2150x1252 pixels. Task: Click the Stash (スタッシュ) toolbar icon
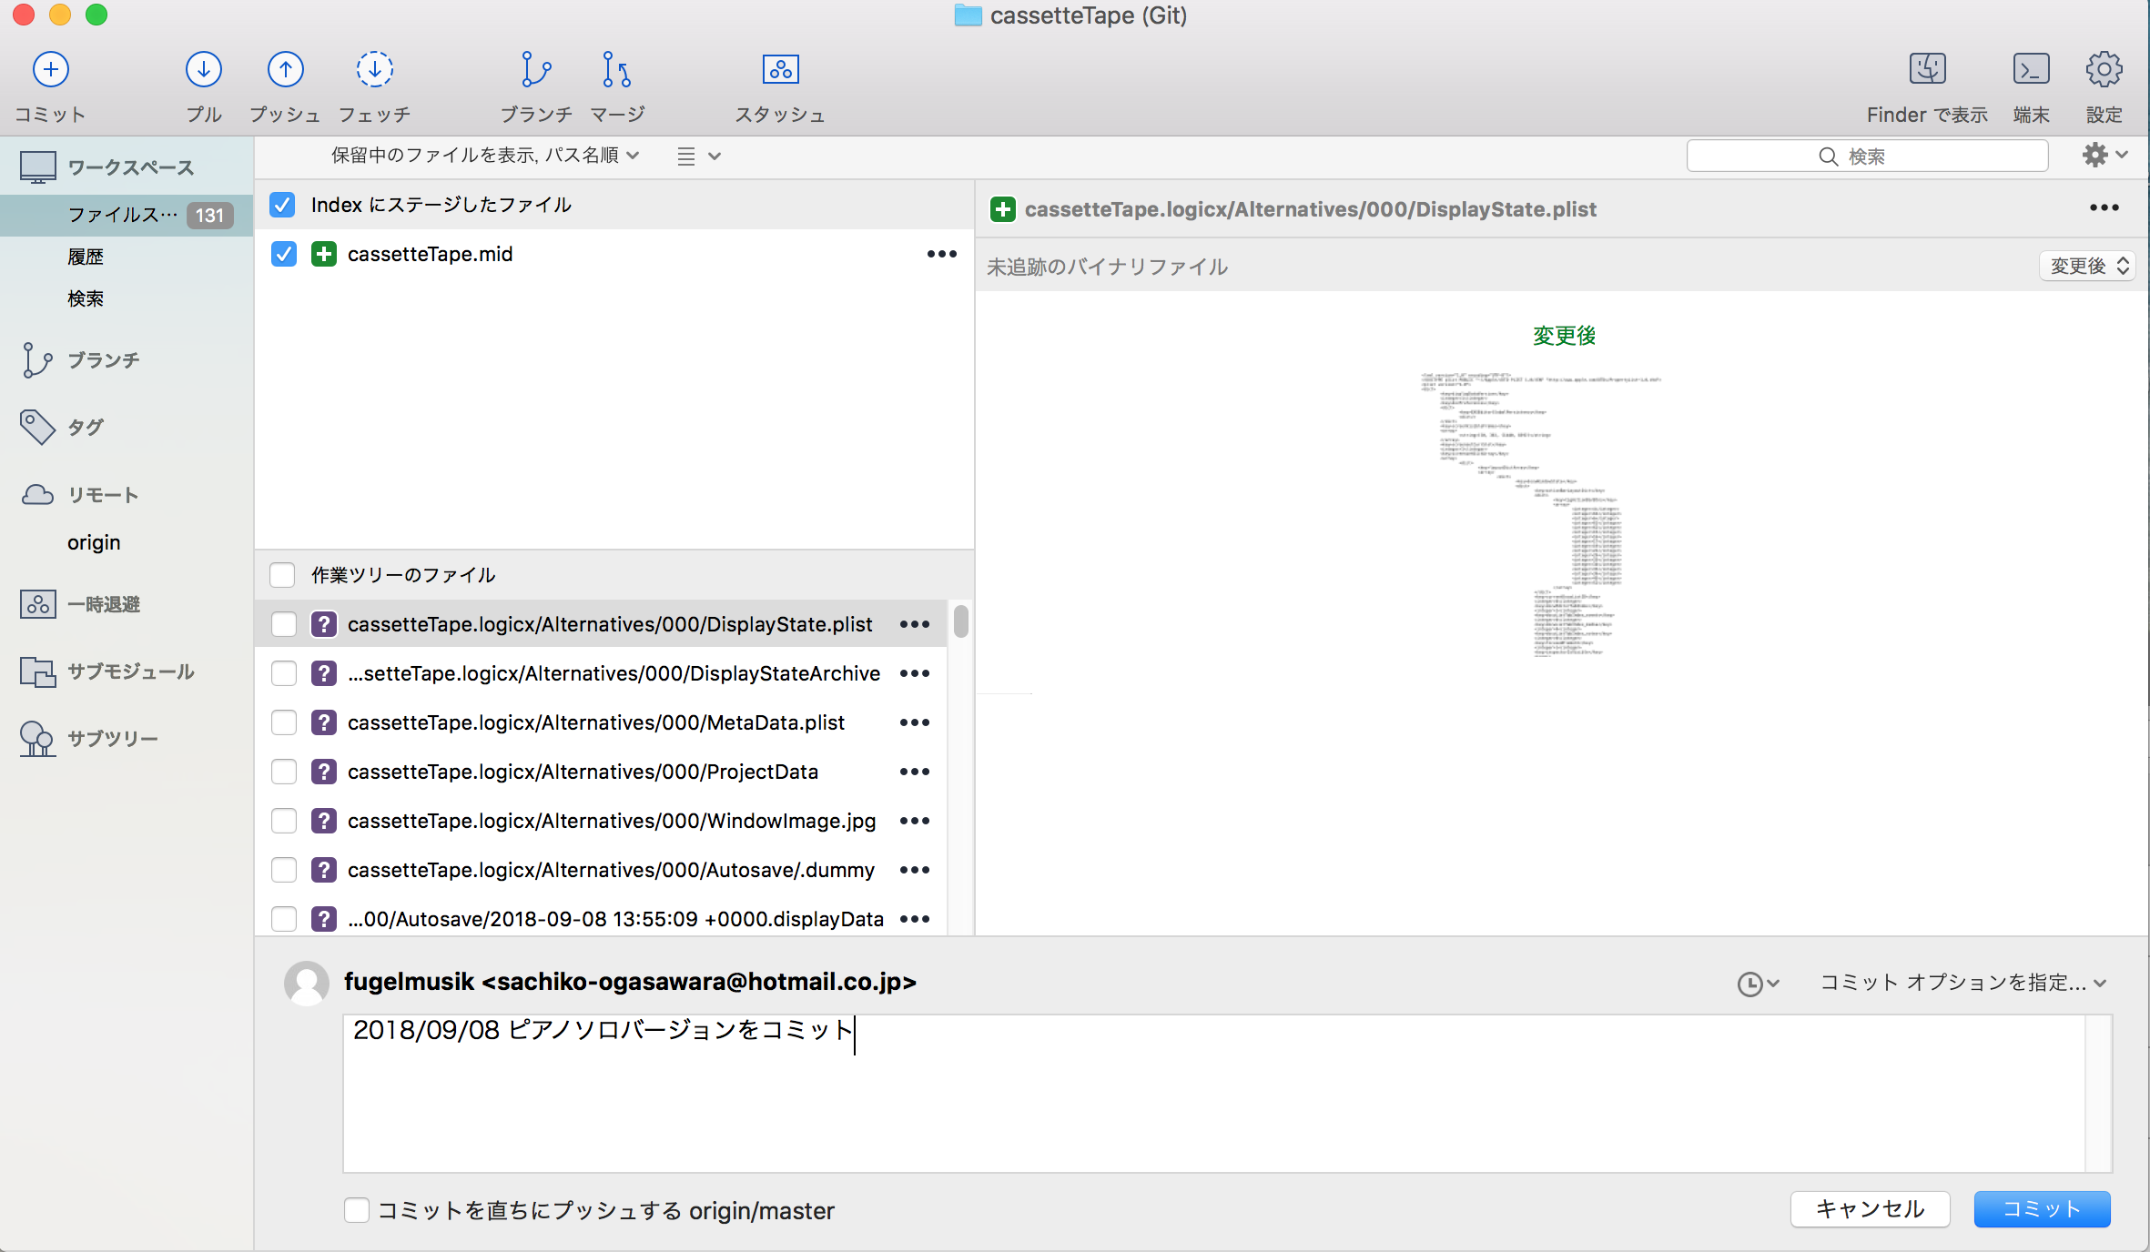tap(780, 70)
